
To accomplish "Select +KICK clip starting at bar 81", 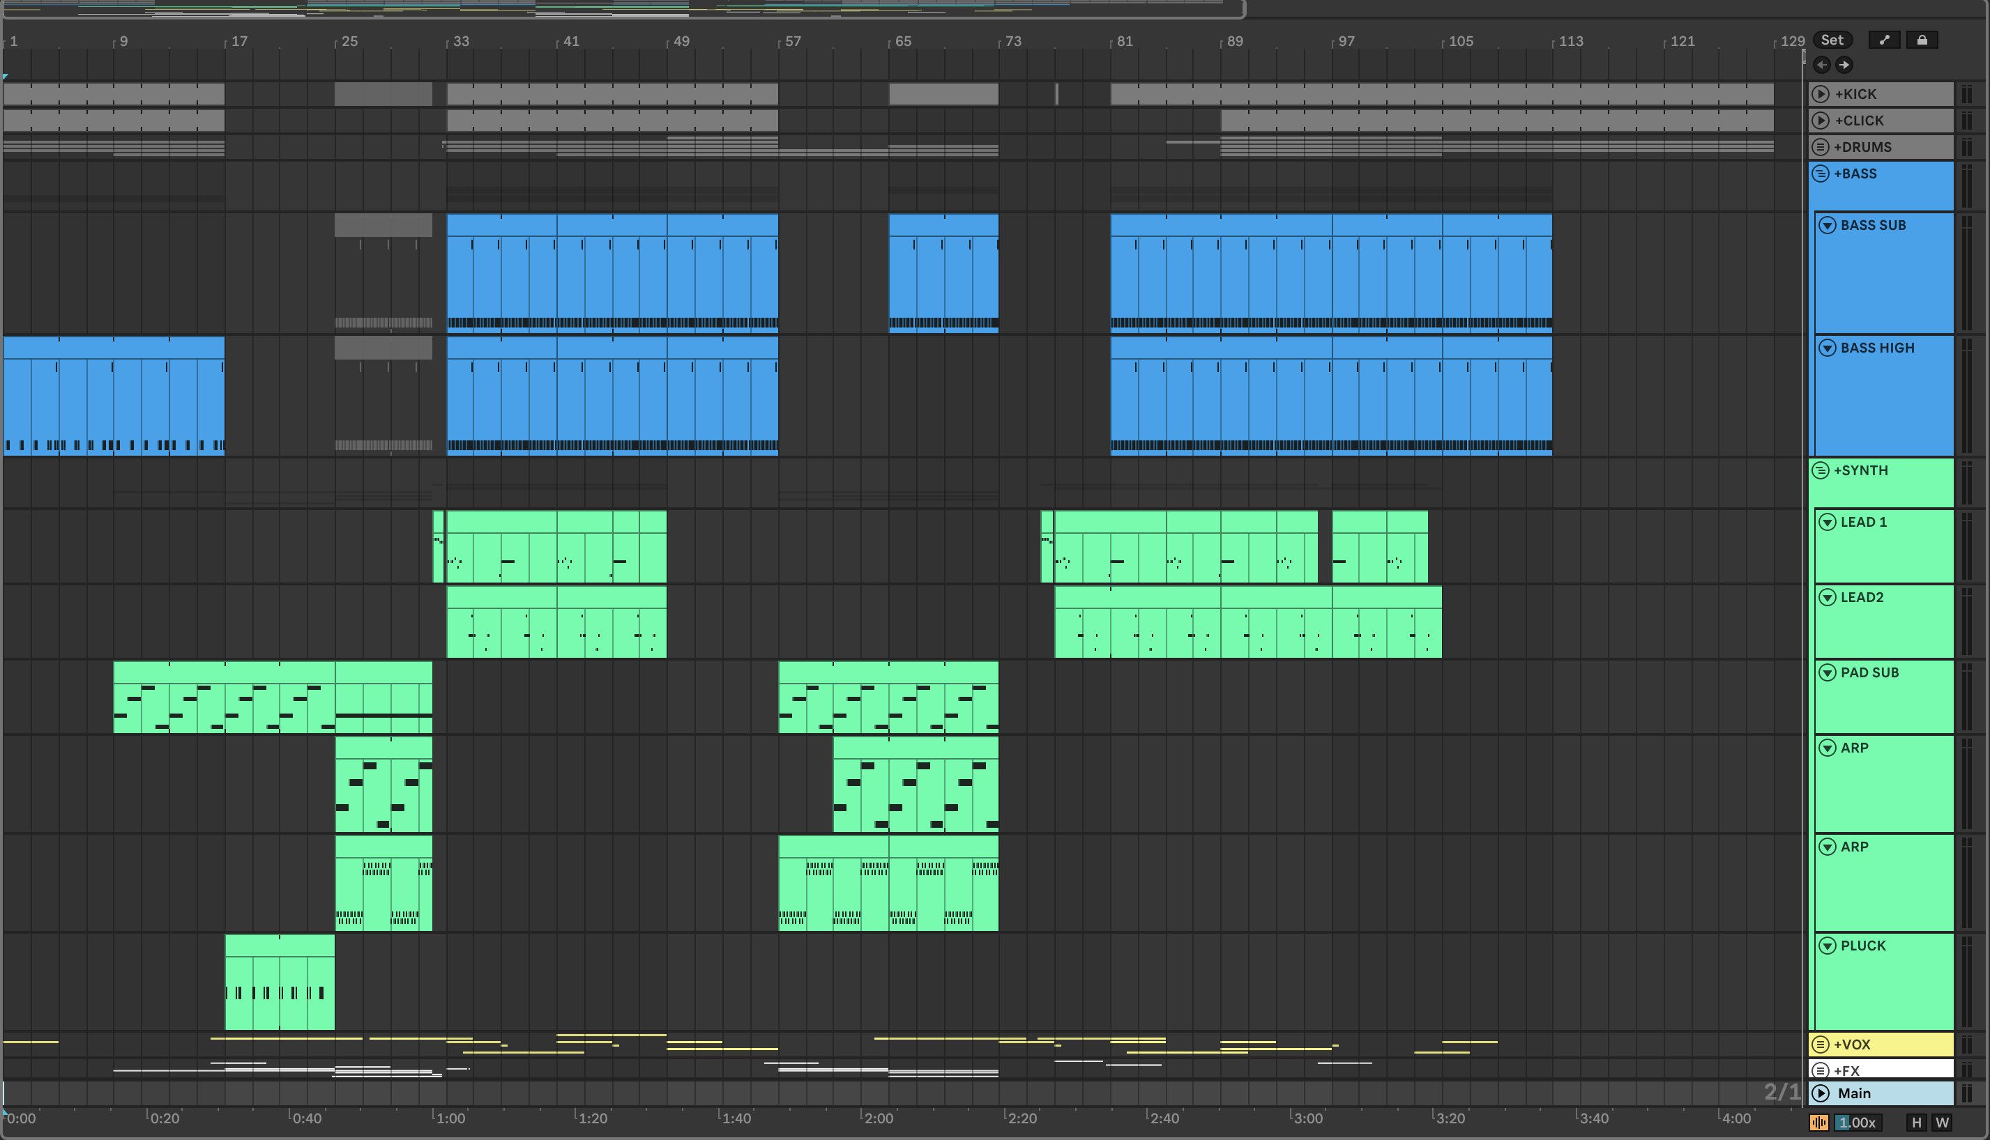I will [x=1441, y=94].
